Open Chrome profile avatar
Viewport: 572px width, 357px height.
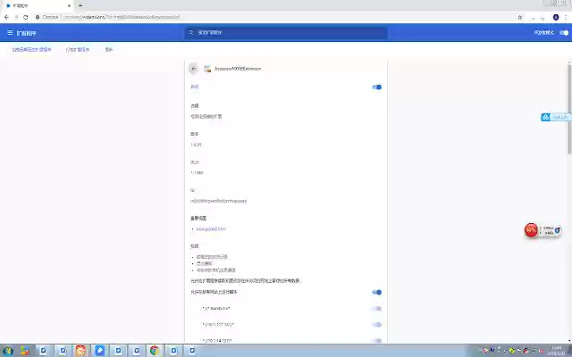pos(556,17)
